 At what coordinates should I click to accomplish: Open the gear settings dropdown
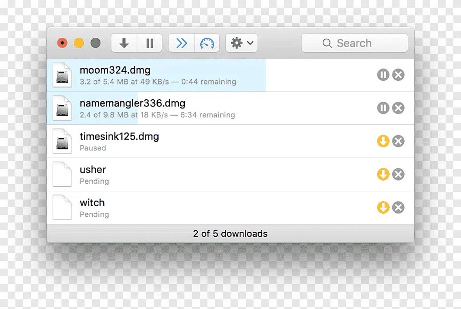coord(242,43)
